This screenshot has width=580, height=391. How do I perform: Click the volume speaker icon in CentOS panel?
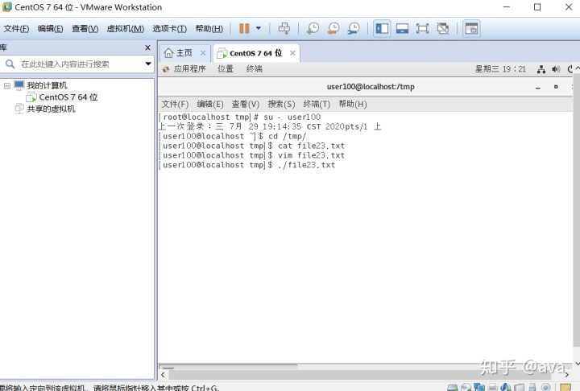click(x=556, y=69)
